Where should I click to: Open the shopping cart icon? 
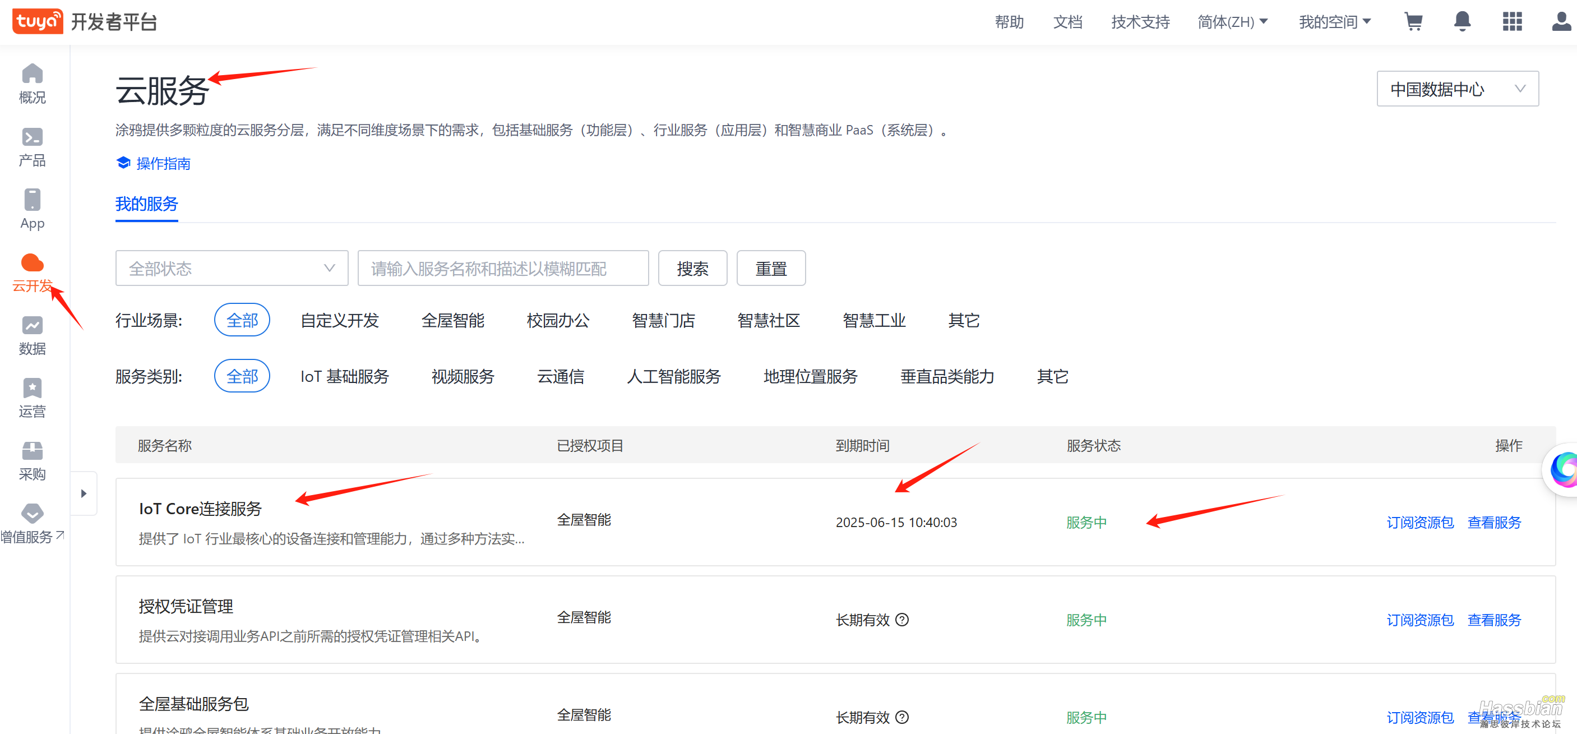1413,21
